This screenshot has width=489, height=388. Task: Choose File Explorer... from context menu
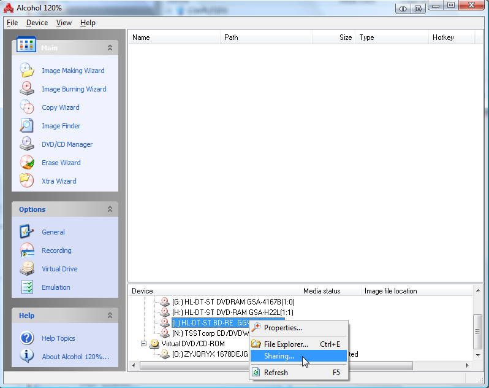tap(299, 344)
